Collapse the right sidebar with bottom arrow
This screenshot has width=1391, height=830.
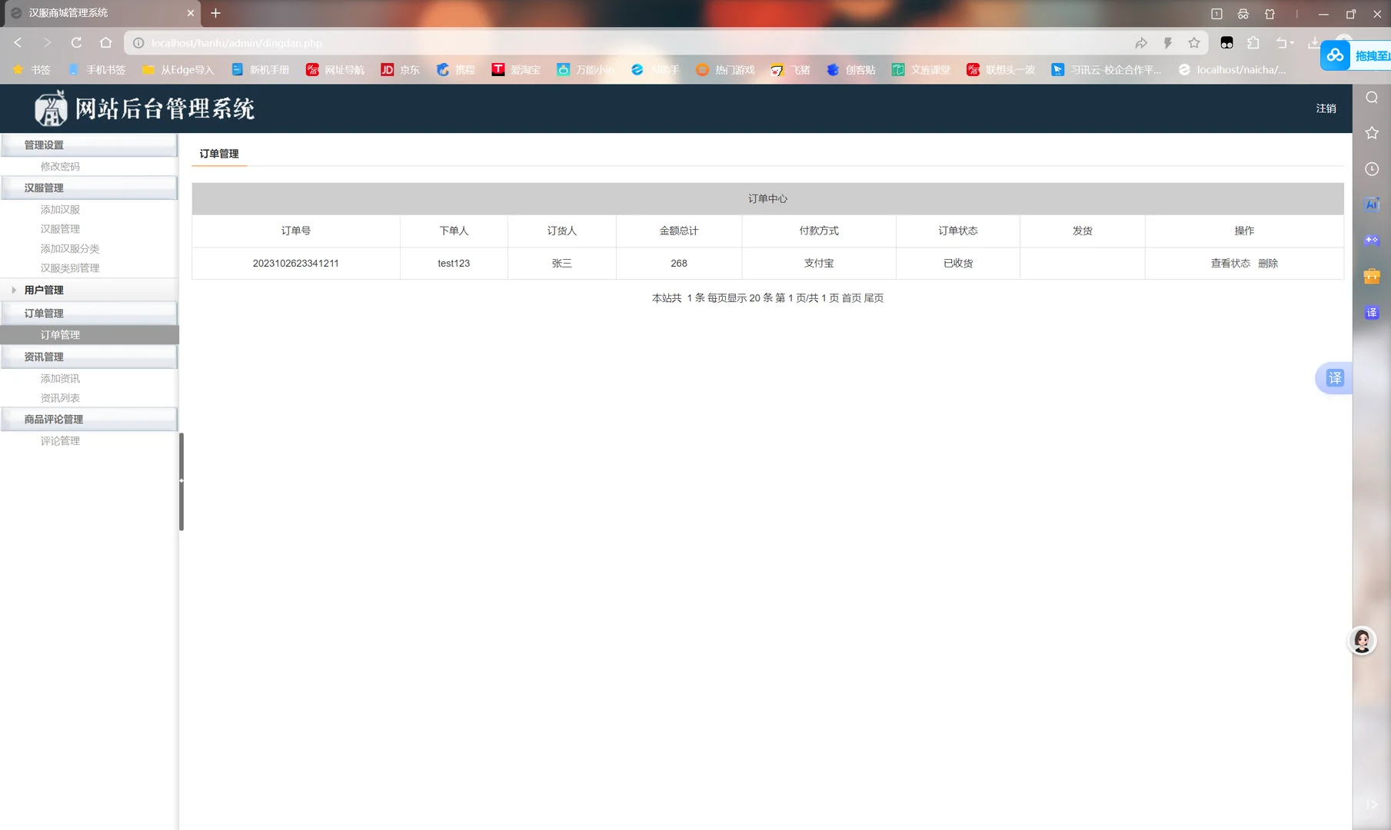point(1372,804)
